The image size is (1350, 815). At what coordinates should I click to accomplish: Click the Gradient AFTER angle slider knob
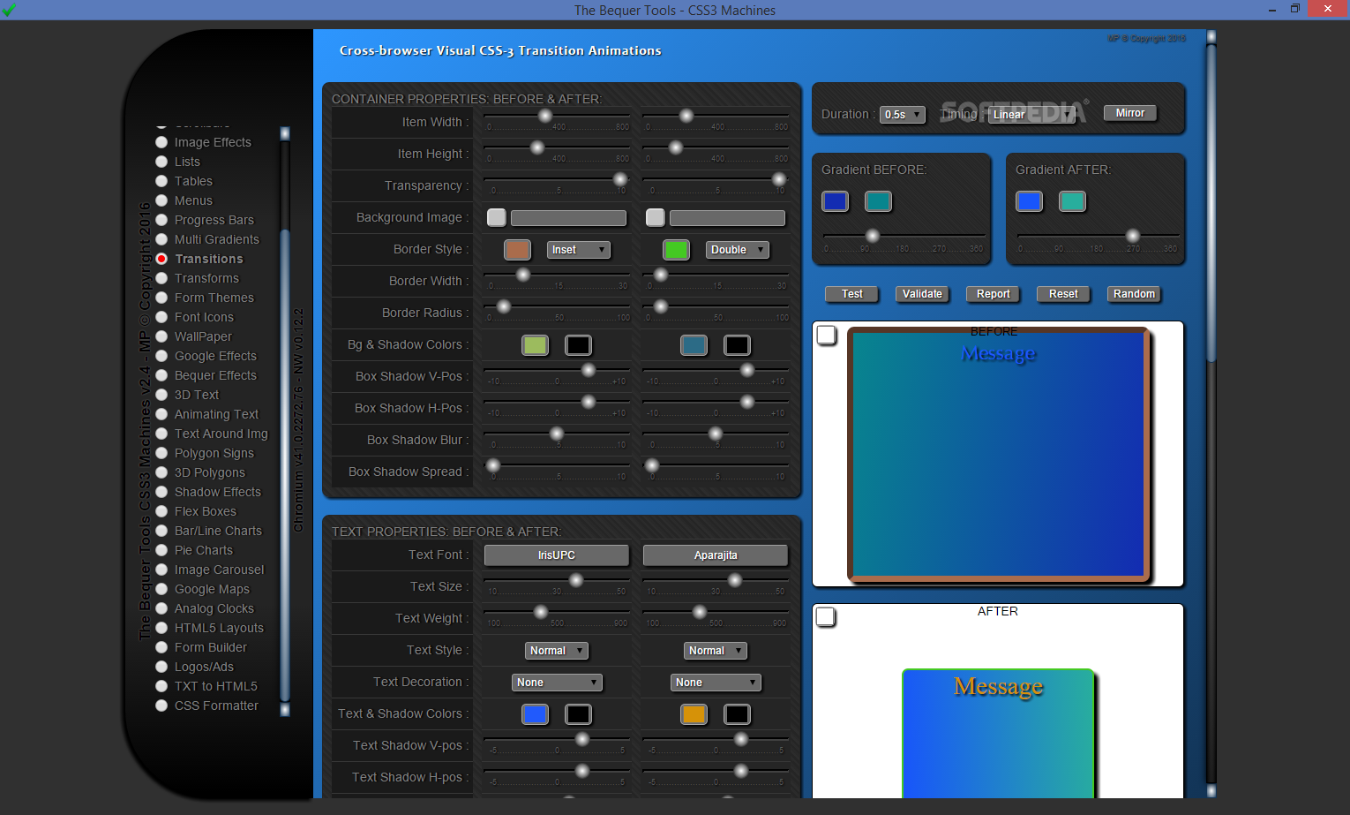point(1133,236)
